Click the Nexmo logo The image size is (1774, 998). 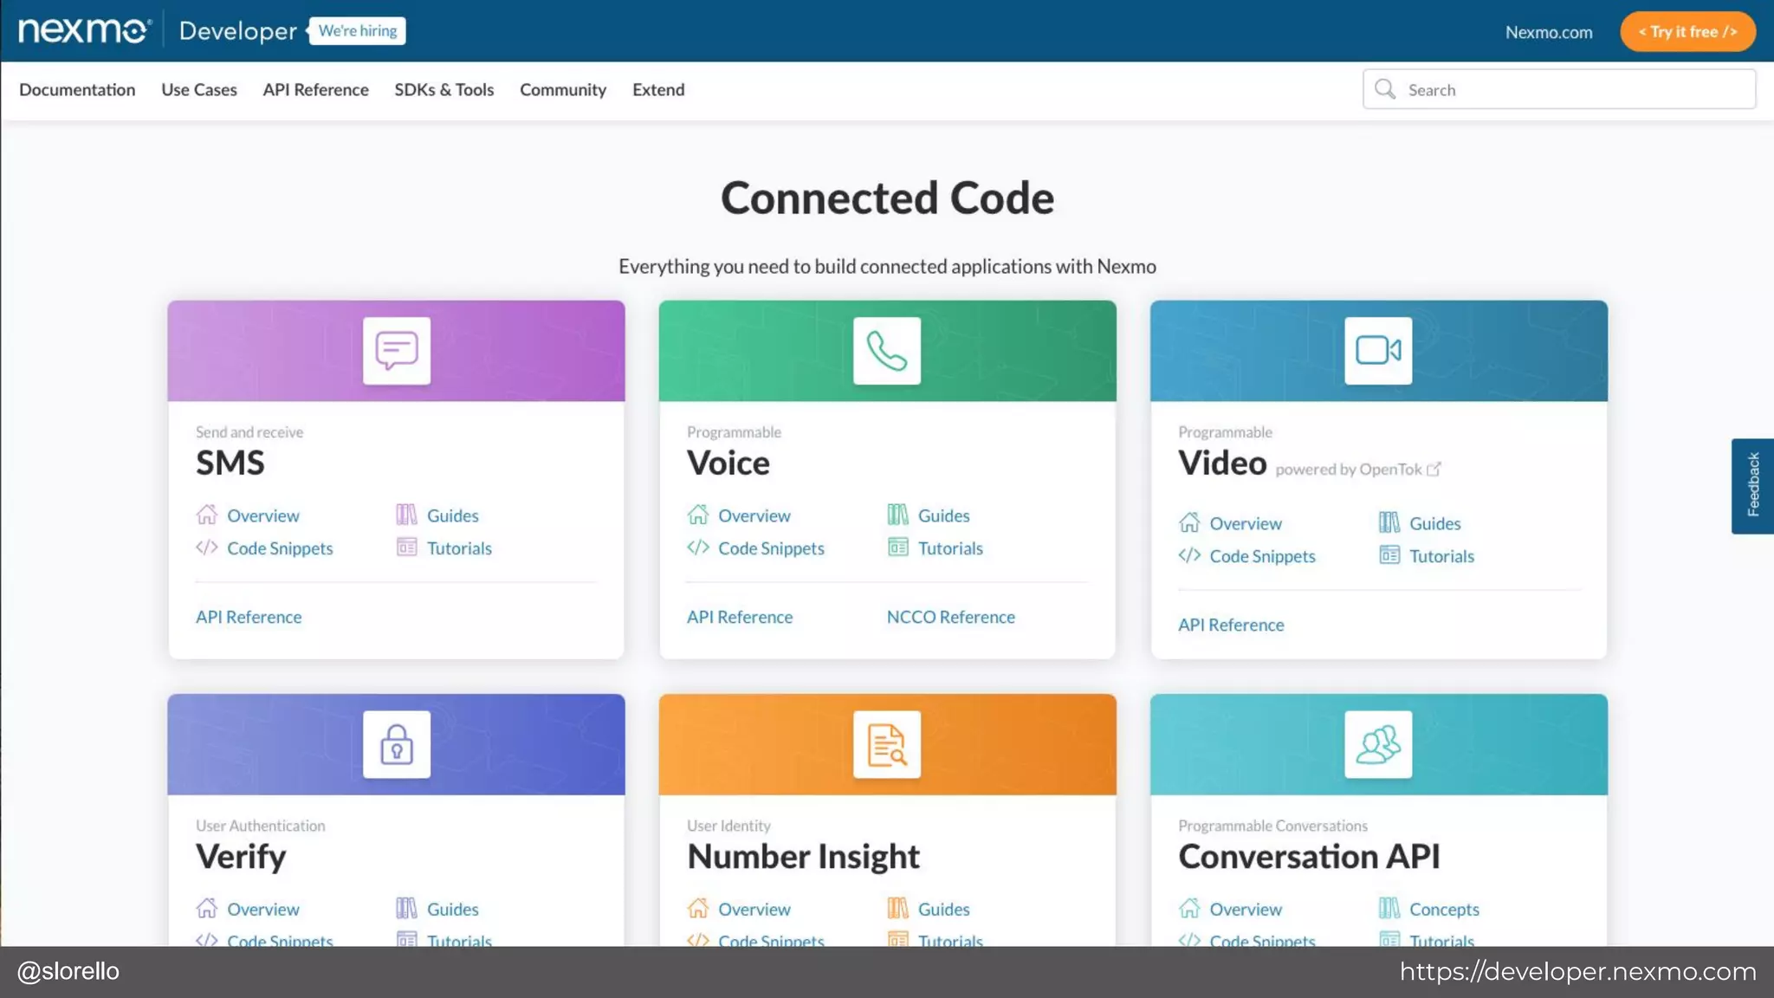85,30
